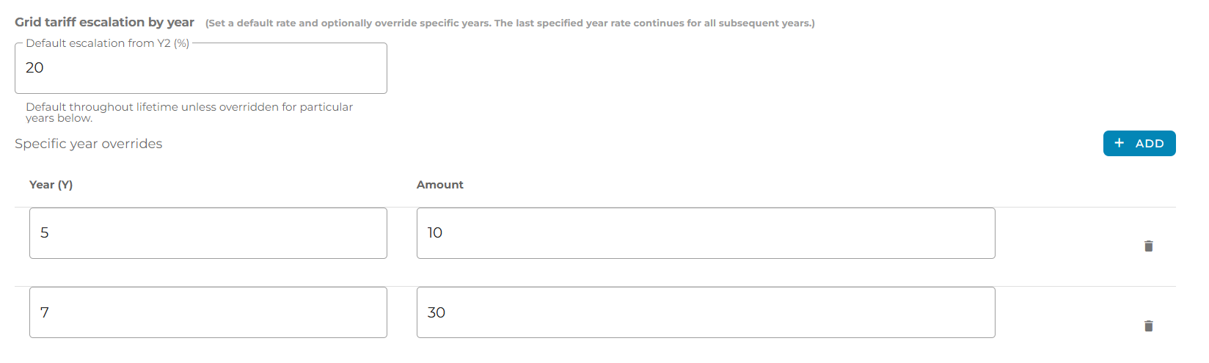This screenshot has width=1209, height=363.
Task: Click the ADD text label
Action: (x=1149, y=144)
